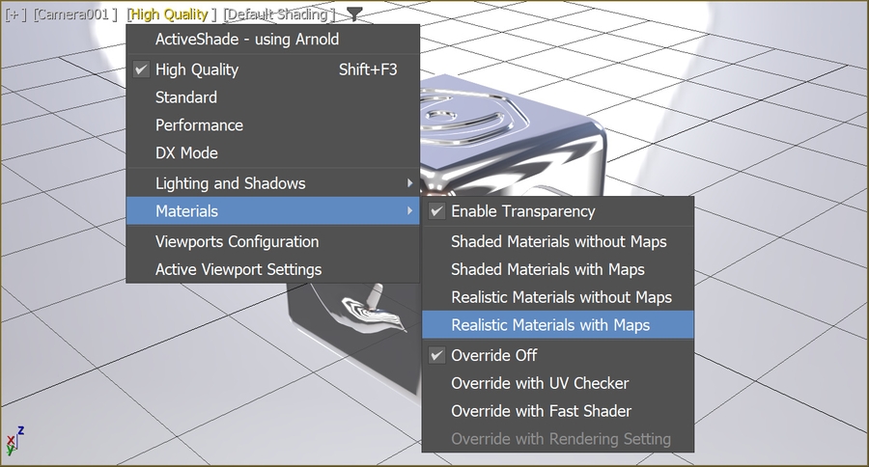Select the Performance display mode
869x467 pixels.
coord(199,125)
